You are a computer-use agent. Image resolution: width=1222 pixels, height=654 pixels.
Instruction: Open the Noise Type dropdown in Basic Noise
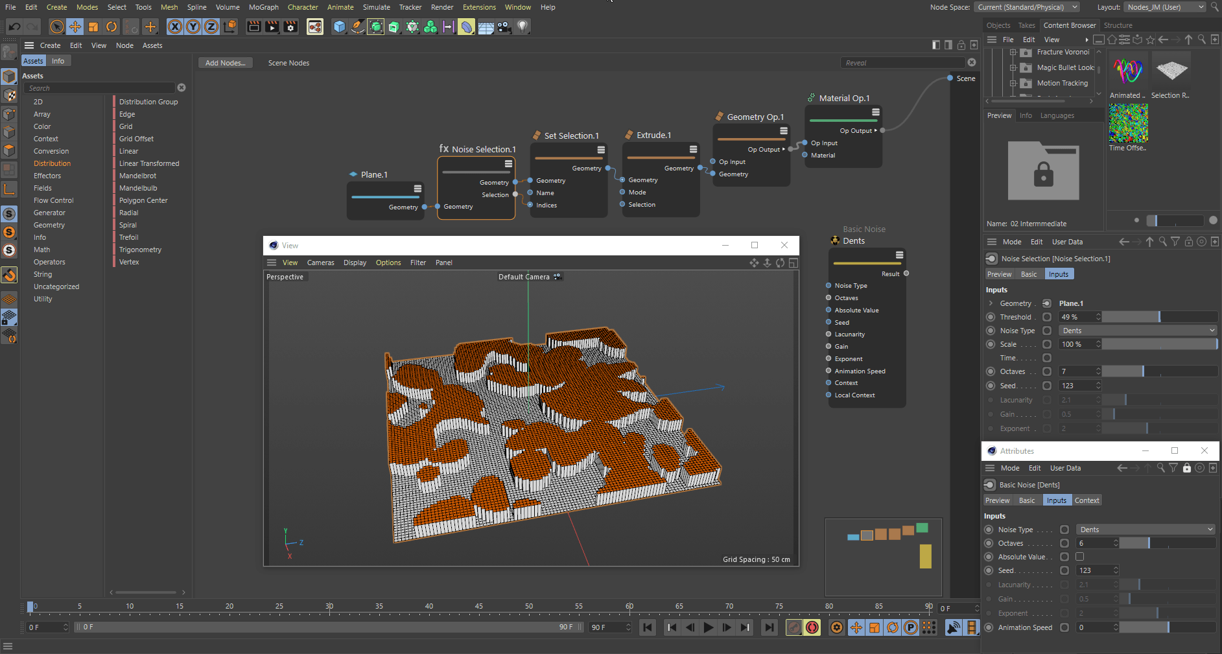(1146, 530)
